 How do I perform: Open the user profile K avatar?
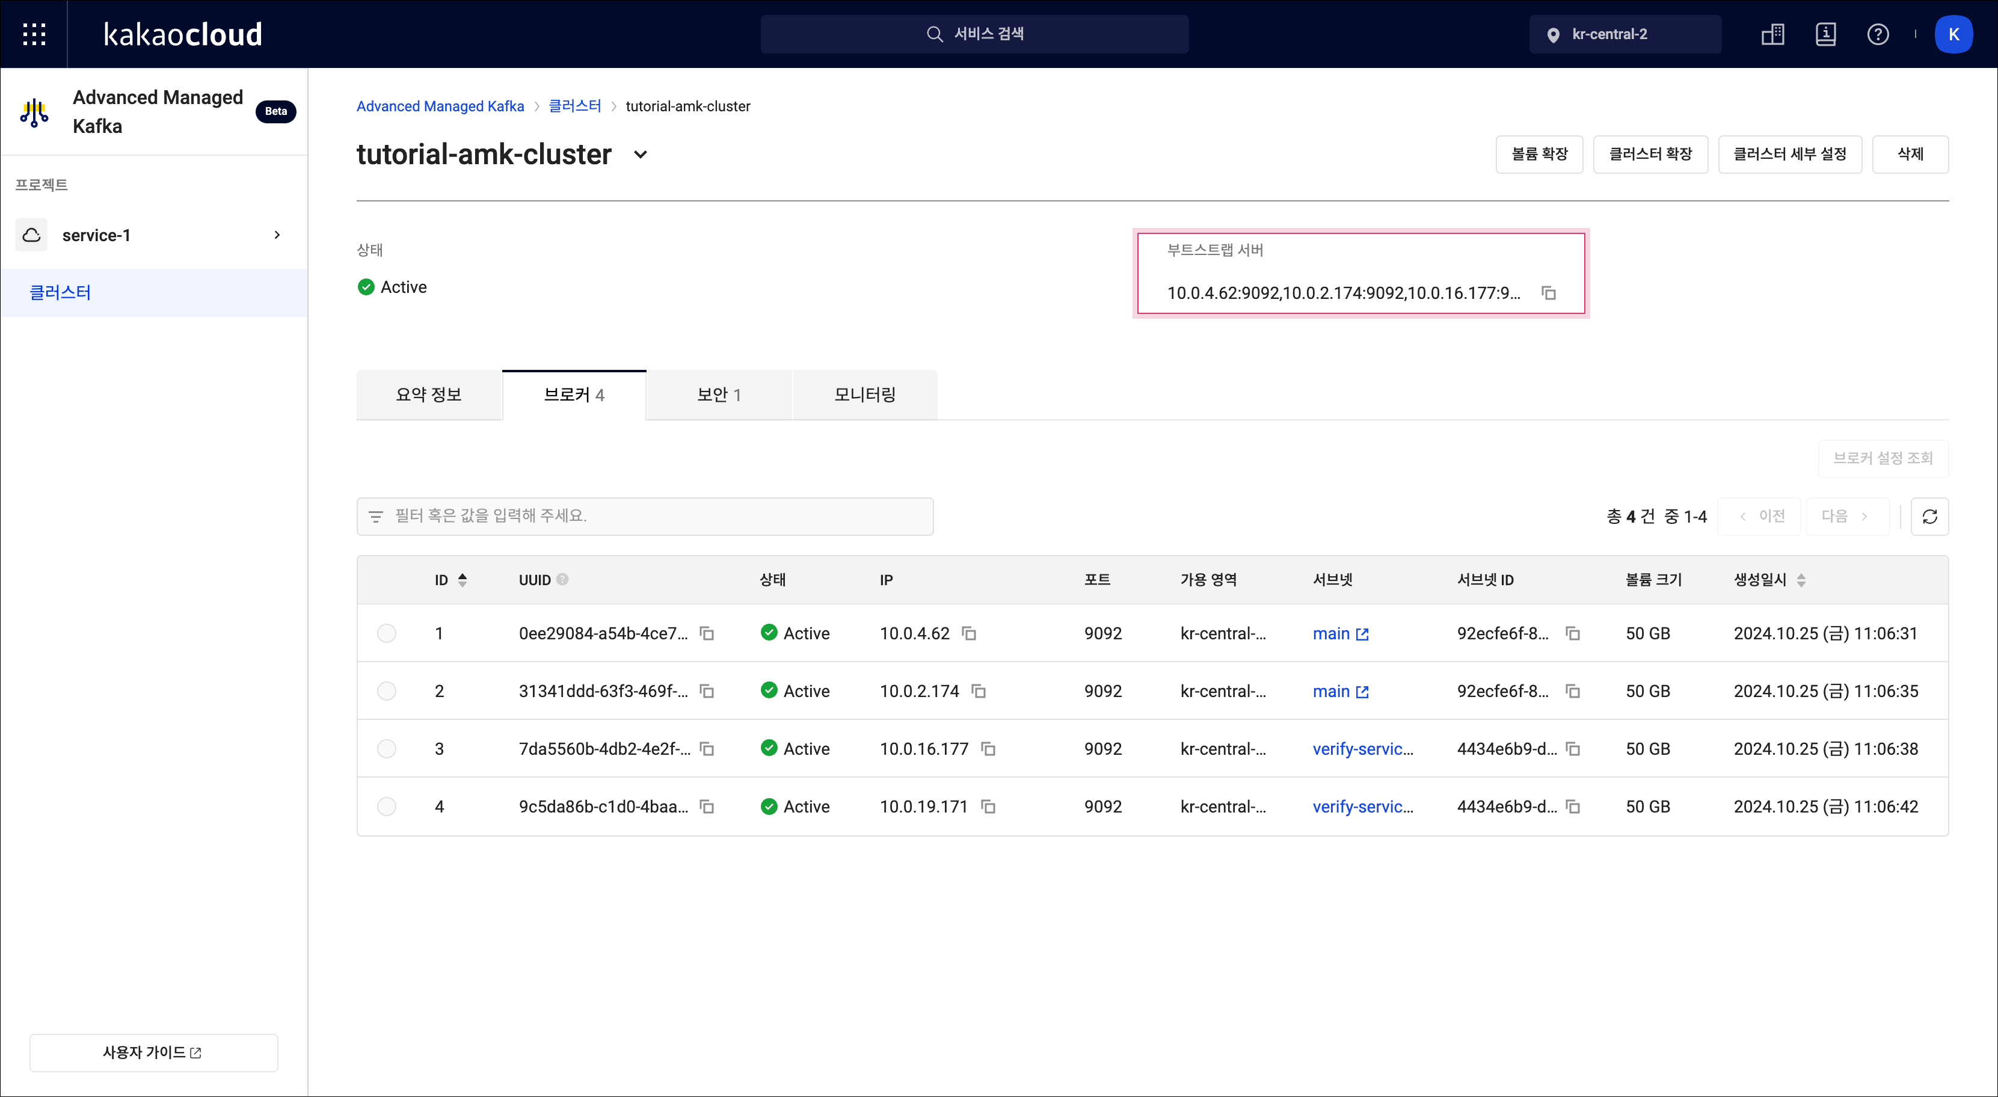(x=1953, y=34)
